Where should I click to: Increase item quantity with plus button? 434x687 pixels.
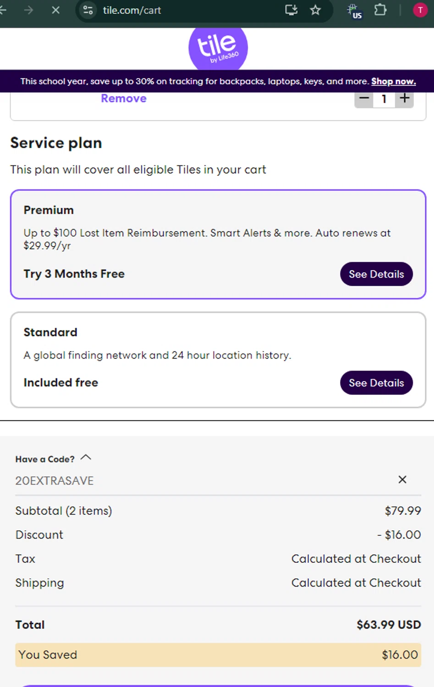404,98
